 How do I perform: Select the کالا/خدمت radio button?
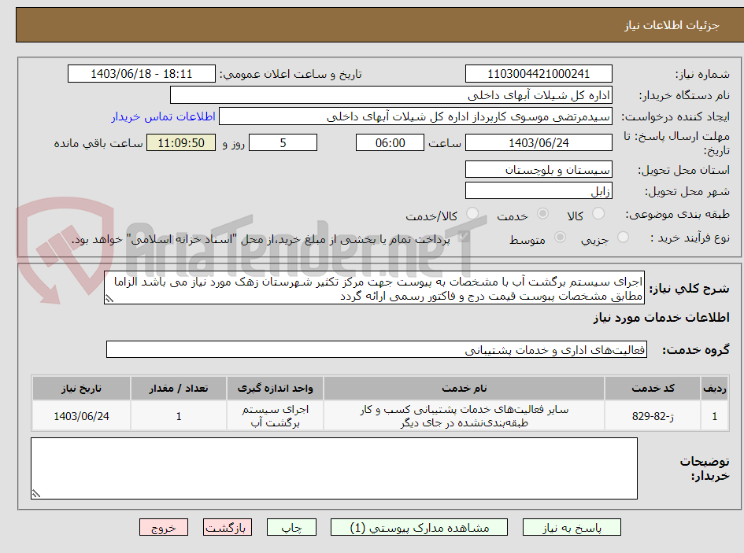pos(472,214)
